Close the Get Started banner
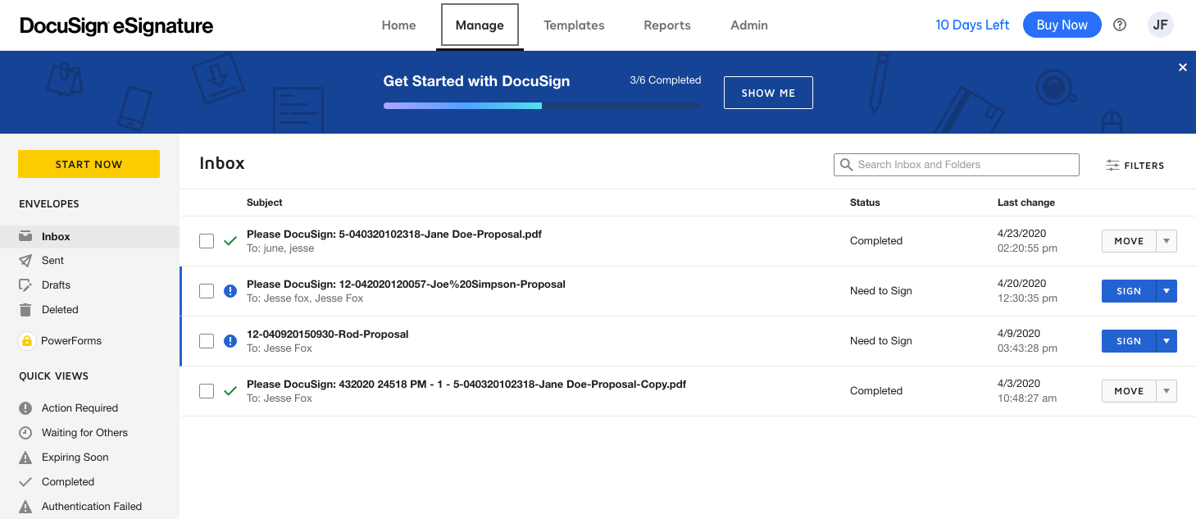The width and height of the screenshot is (1196, 519). (1182, 67)
